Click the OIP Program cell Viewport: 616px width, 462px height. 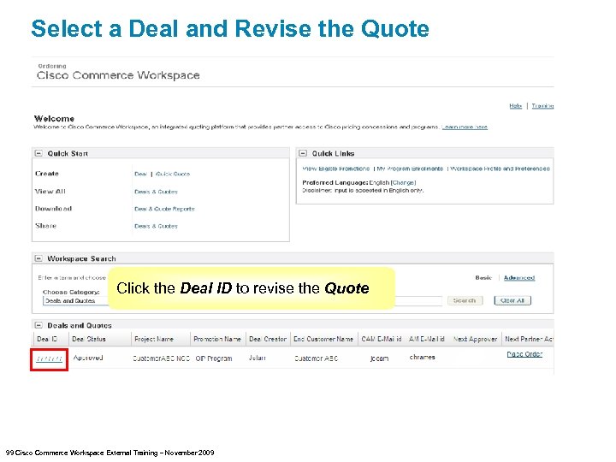pos(214,358)
